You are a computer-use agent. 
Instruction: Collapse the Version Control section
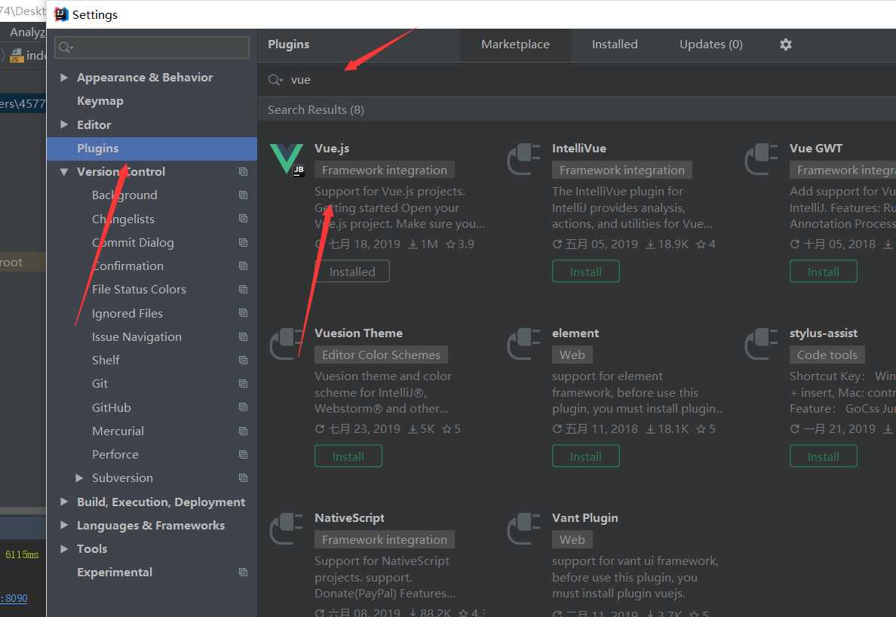pos(64,171)
